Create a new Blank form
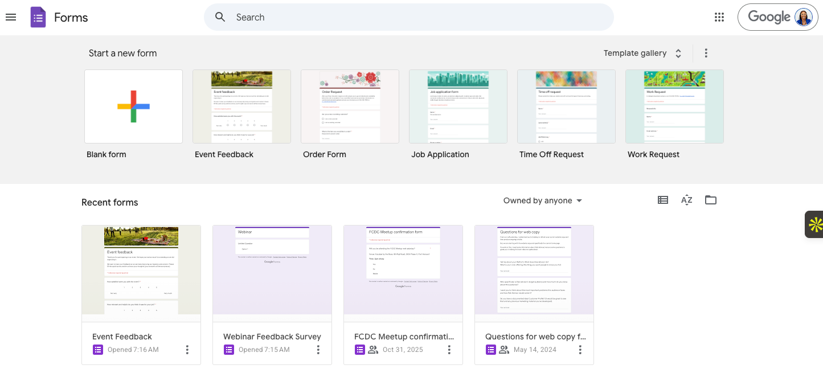This screenshot has width=823, height=373. 133,106
